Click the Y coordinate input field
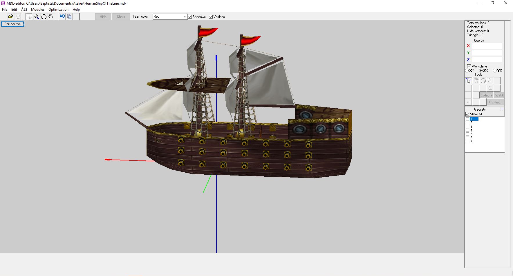Screen dimensions: 513x276 coord(487,53)
